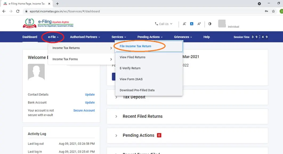Go back with the browser back arrow

(x=4, y=11)
